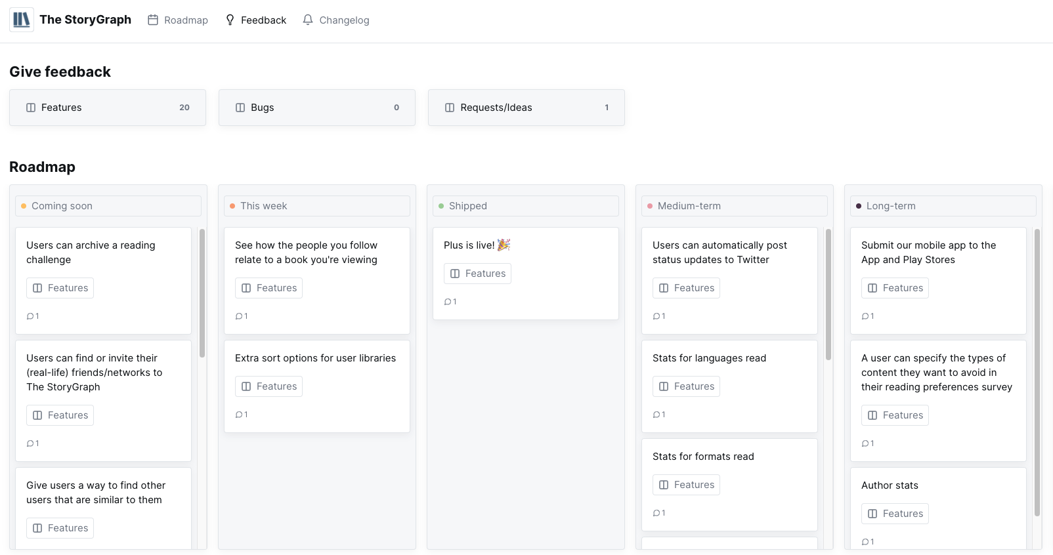Screen dimensions: 1053x555
Task: Click the orange dot next to Coming soon
Action: [x=24, y=206]
